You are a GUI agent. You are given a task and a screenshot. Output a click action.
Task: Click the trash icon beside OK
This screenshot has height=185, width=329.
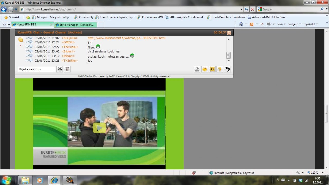[67, 69]
